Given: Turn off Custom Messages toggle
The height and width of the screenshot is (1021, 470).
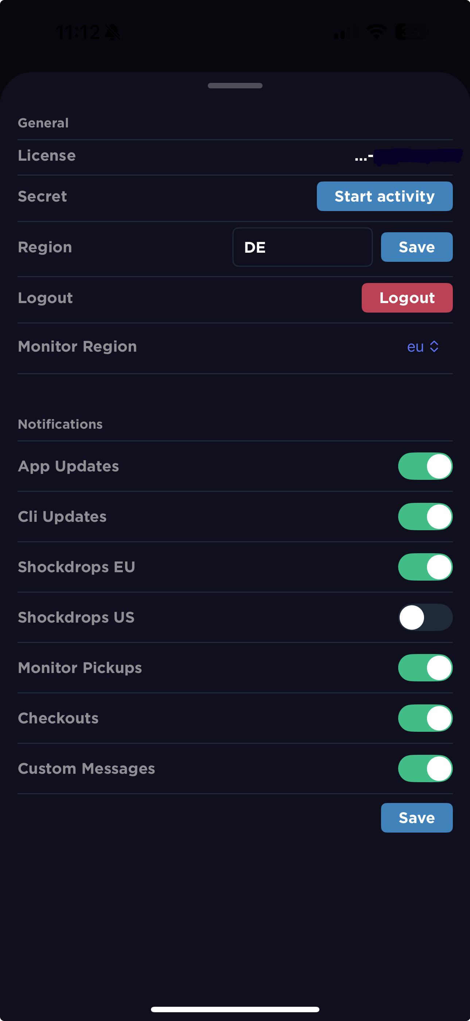Looking at the screenshot, I should coord(425,768).
